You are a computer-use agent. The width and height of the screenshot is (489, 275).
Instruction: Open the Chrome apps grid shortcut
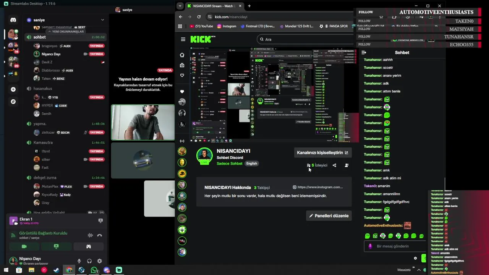[180, 26]
